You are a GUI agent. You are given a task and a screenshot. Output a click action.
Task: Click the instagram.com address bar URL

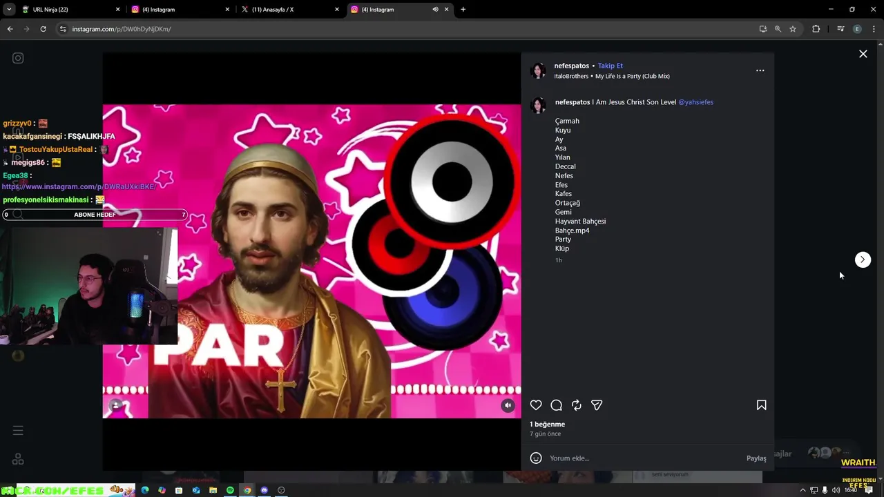[122, 29]
